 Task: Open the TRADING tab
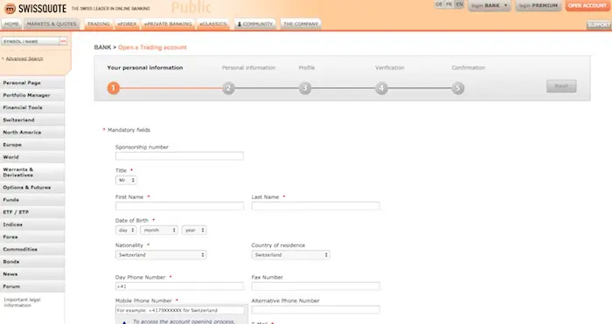[98, 24]
